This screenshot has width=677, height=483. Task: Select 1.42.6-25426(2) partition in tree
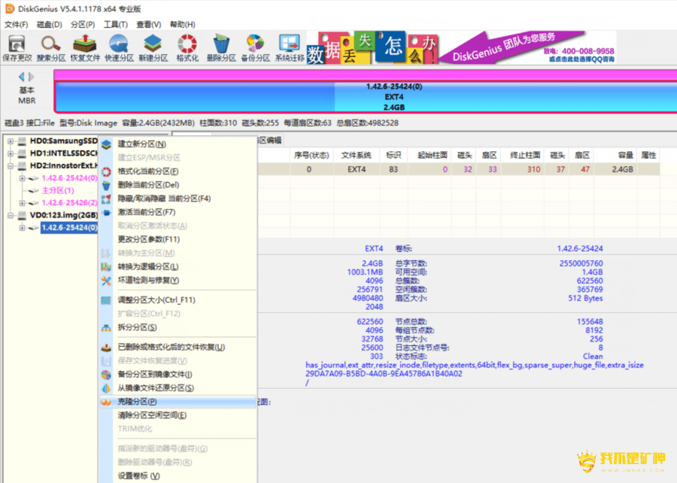(69, 203)
